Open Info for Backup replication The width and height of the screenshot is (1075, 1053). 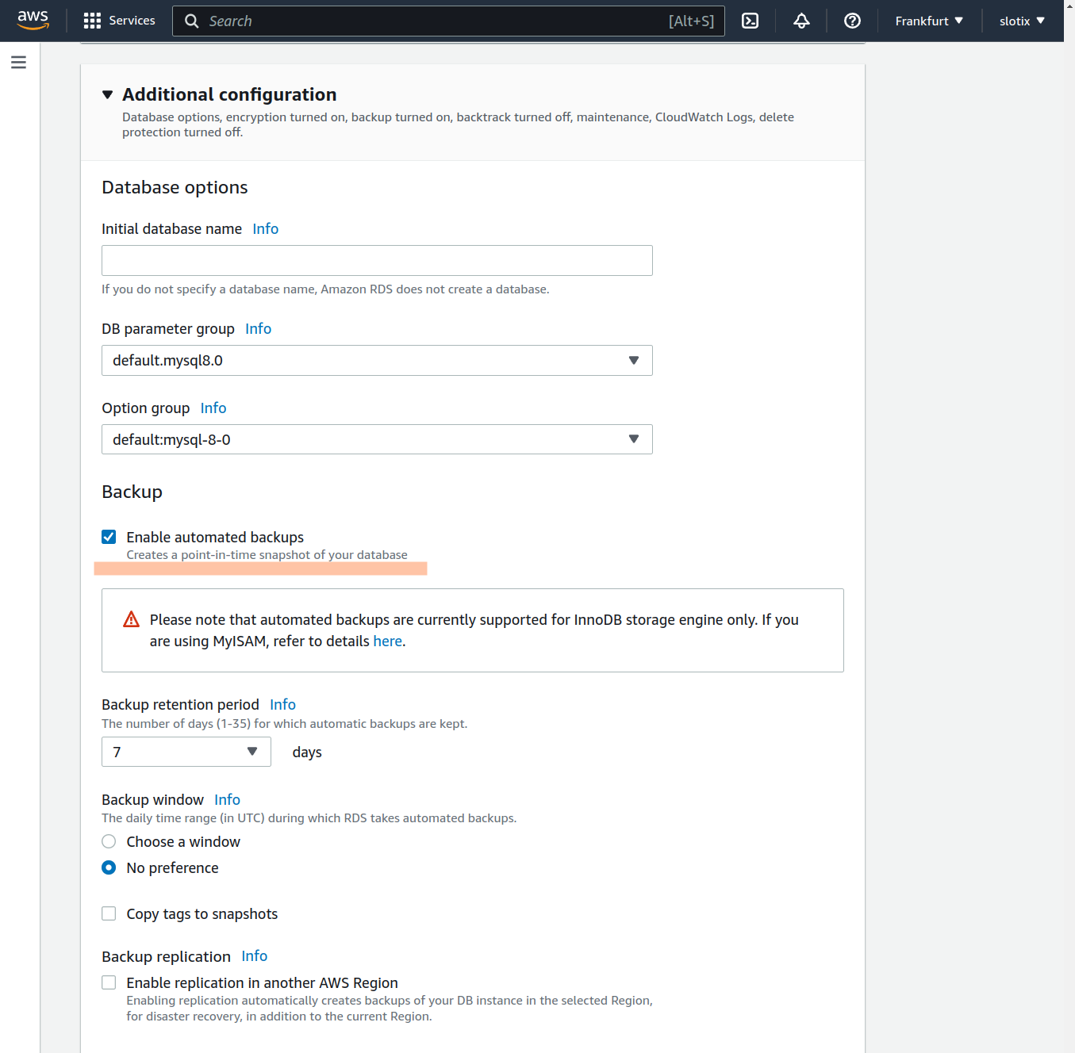254,955
